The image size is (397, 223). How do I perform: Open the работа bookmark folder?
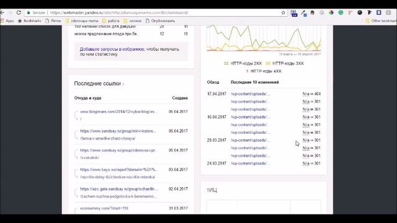(x=110, y=21)
